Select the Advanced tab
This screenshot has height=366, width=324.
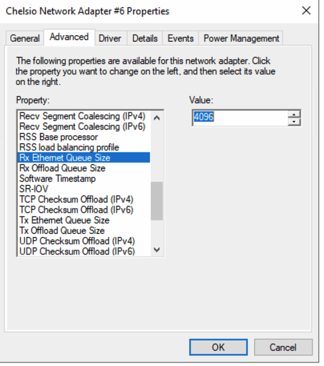click(x=69, y=38)
